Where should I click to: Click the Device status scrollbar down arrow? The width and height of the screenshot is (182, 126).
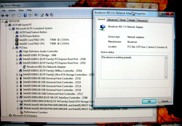click(166, 77)
